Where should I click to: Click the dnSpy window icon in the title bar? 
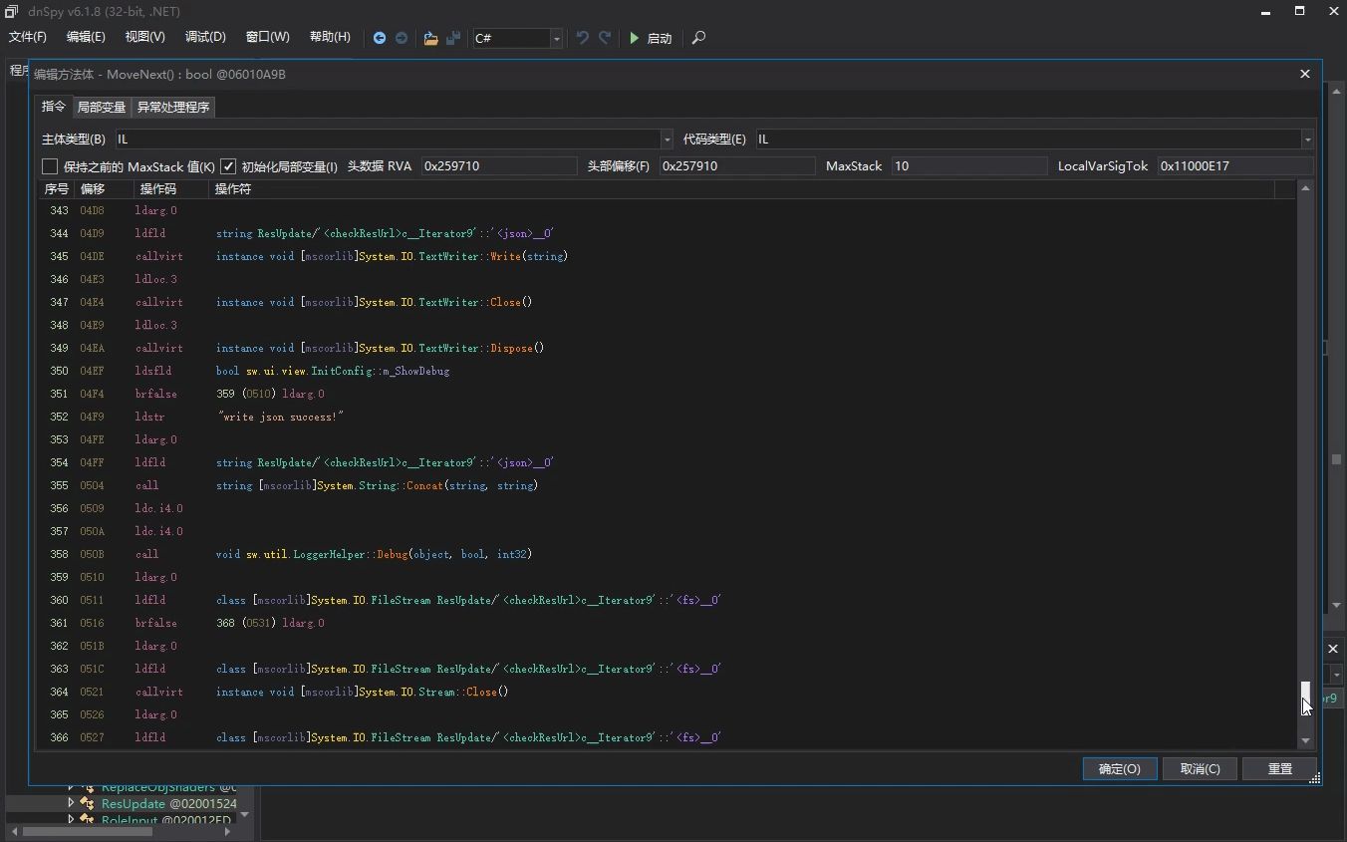coord(11,11)
